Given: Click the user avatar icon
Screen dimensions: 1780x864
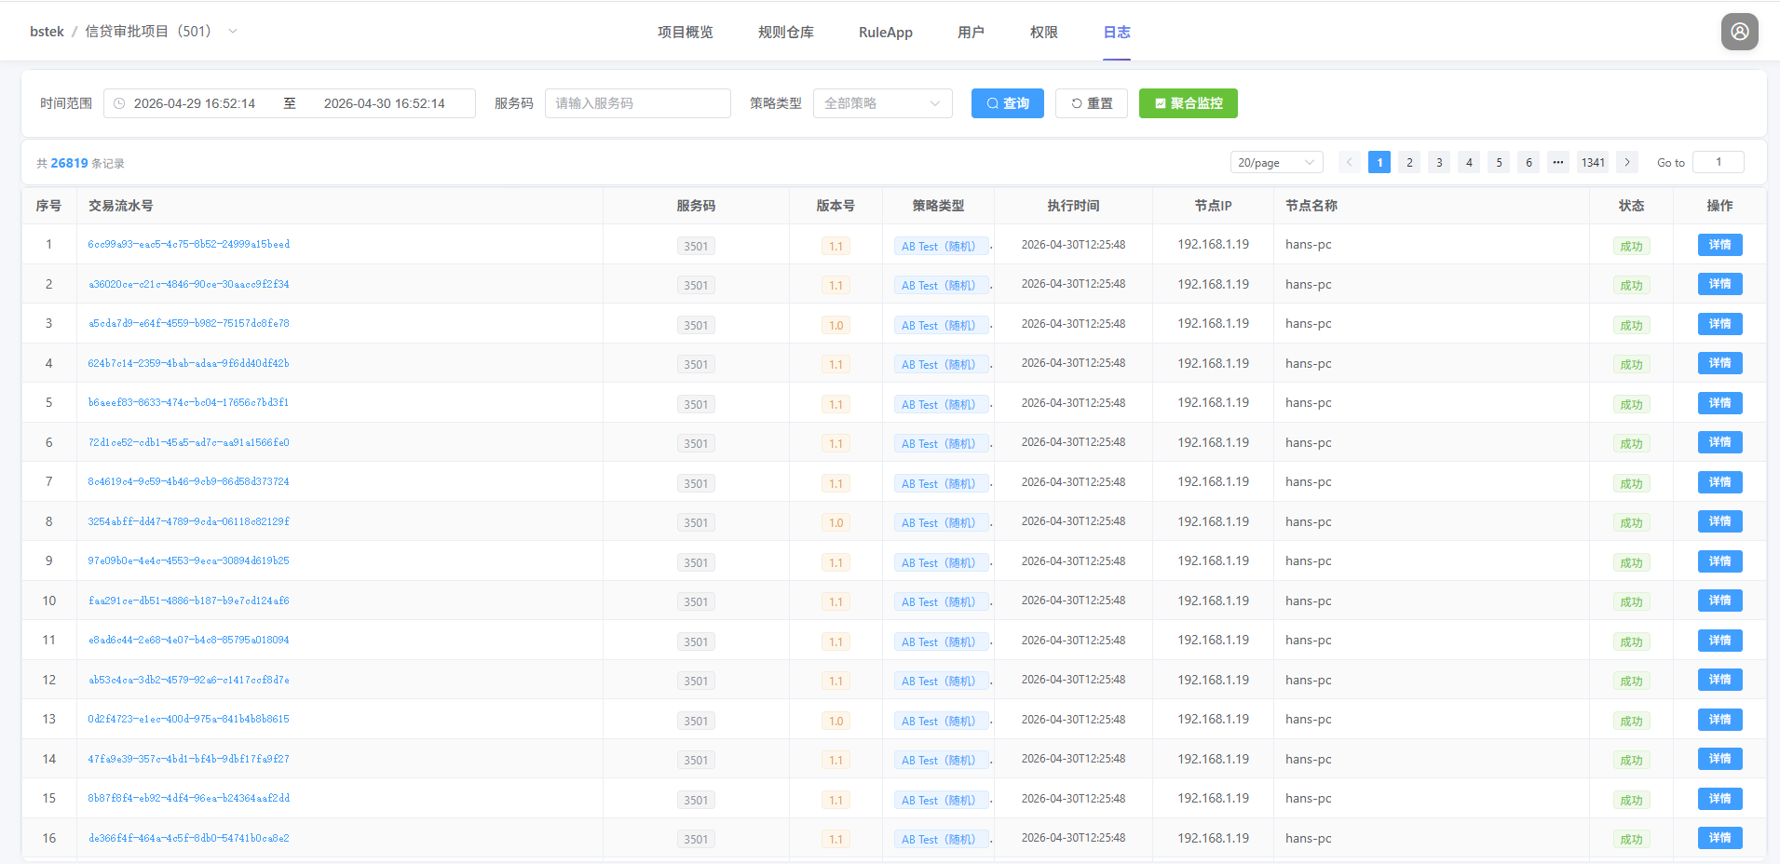Looking at the screenshot, I should click(1739, 32).
